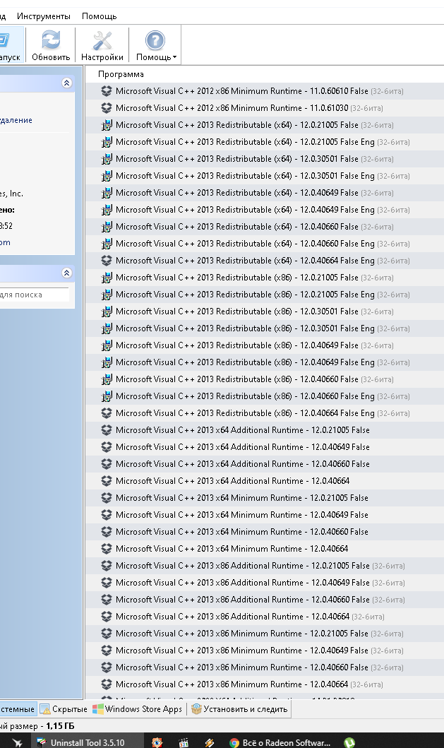Click icon of 2013 x64 Additional Runtime 12.0.40660 row
Image resolution: width=444 pixels, height=748 pixels.
coord(107,463)
